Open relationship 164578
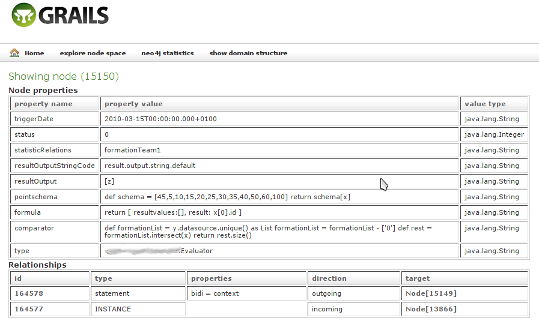 coord(29,293)
